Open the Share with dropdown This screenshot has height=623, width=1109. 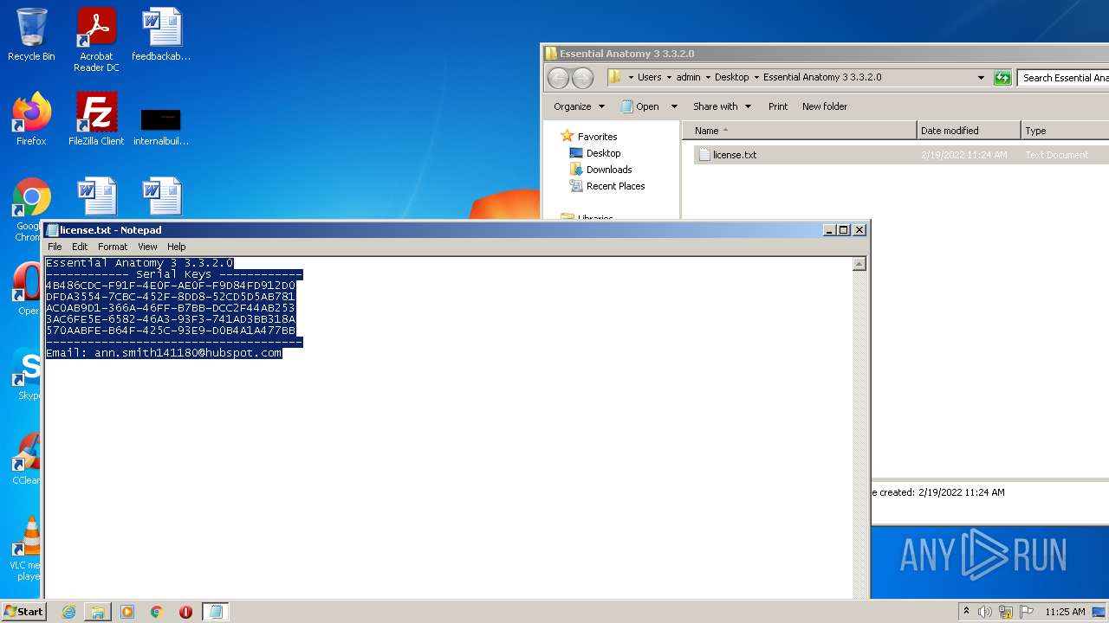pos(722,106)
